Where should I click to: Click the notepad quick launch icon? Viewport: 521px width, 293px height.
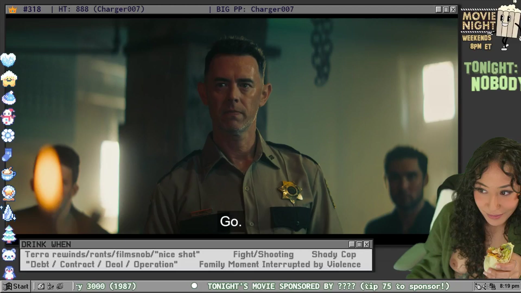pos(41,286)
